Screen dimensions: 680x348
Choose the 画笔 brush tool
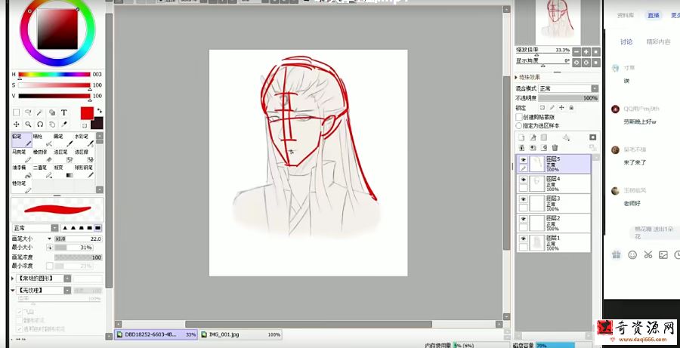[63, 140]
